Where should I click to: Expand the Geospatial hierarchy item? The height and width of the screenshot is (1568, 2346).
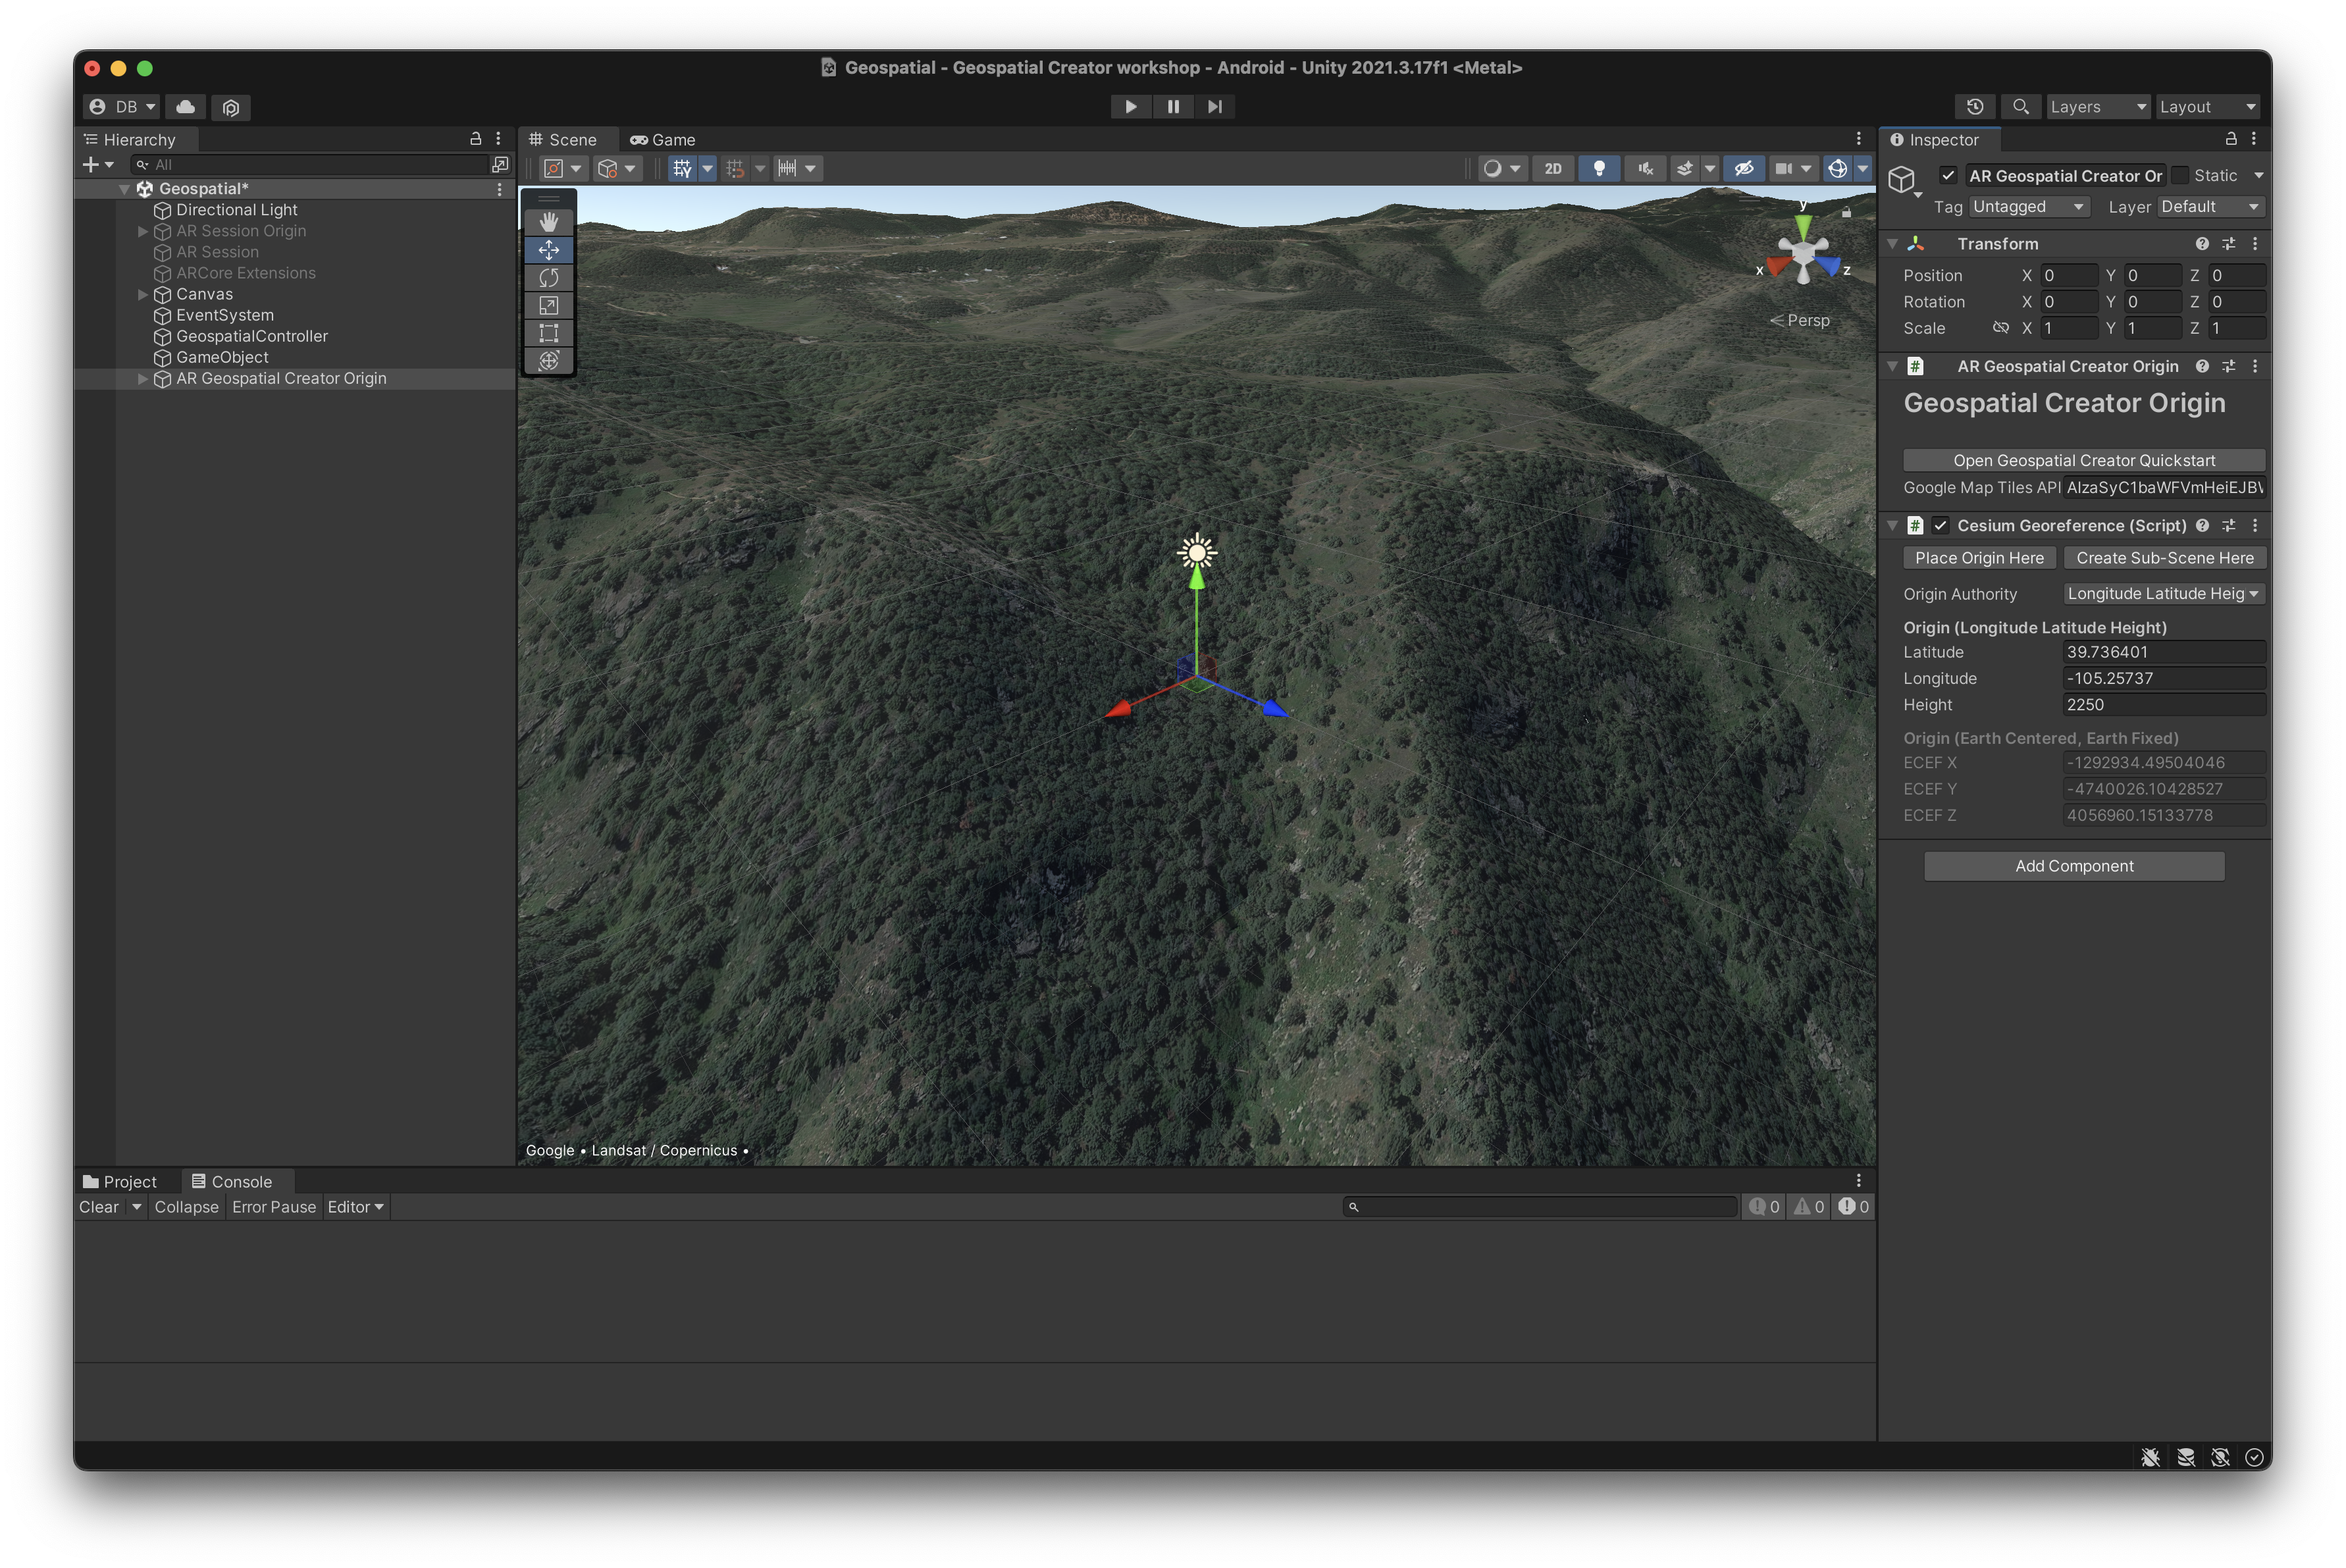click(124, 187)
